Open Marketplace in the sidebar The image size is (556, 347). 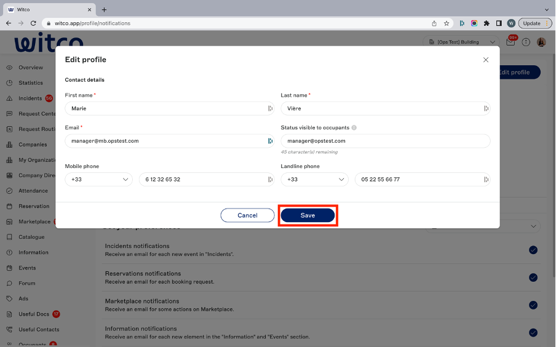[x=34, y=221]
